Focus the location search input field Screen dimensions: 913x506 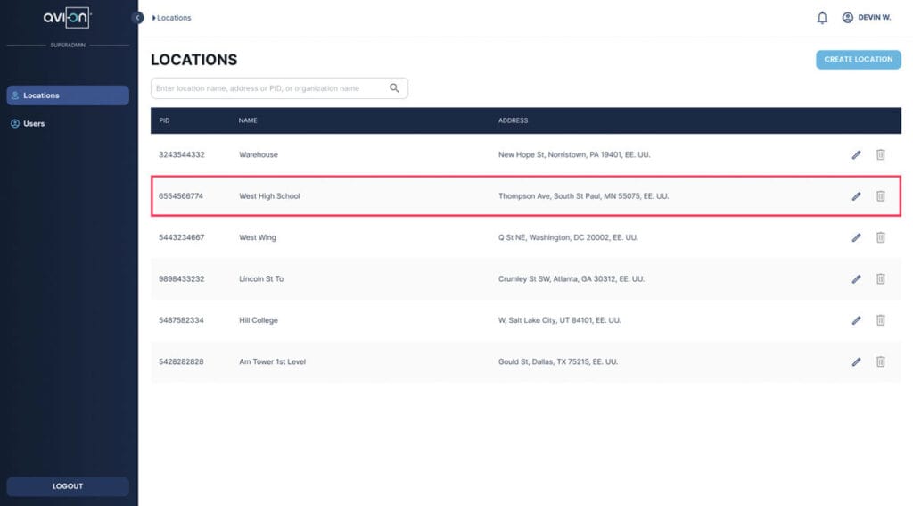coord(267,88)
